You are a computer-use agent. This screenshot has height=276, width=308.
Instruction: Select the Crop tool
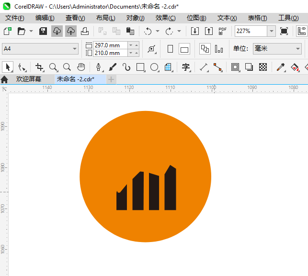(39, 67)
